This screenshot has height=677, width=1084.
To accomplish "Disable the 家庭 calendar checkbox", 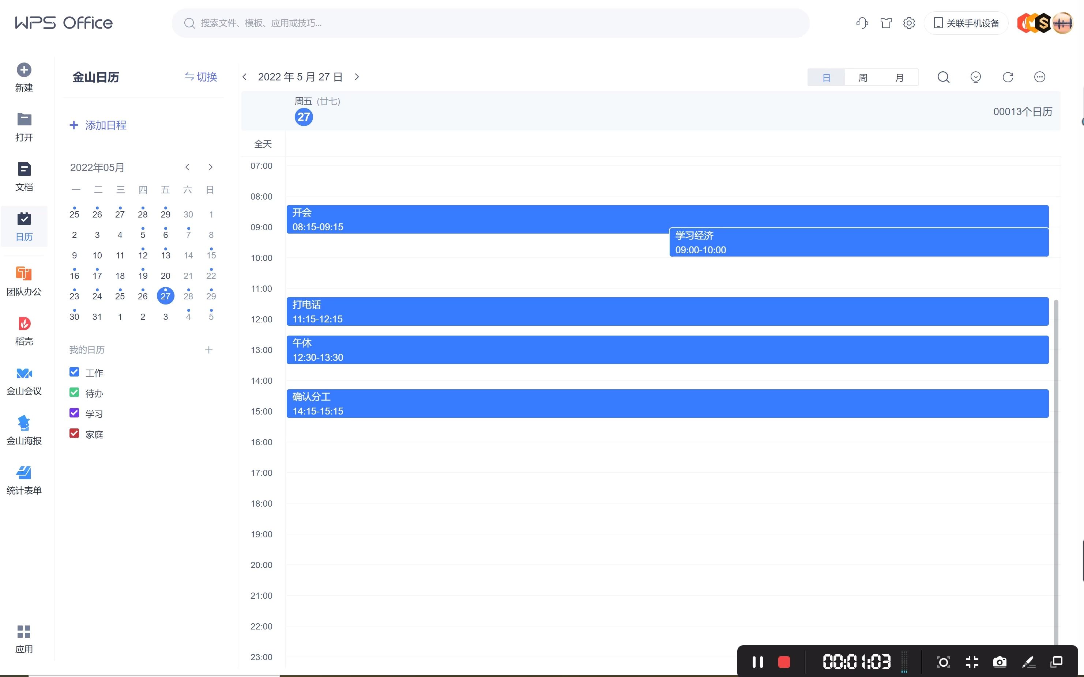I will click(x=74, y=434).
